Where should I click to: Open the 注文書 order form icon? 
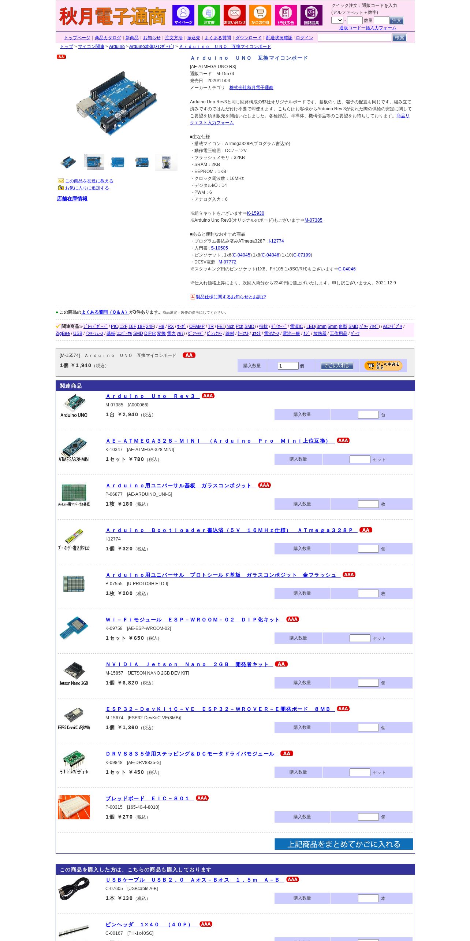click(209, 15)
